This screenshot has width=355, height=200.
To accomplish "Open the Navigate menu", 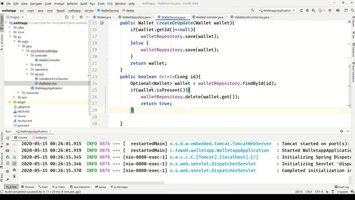I will tap(36, 4).
